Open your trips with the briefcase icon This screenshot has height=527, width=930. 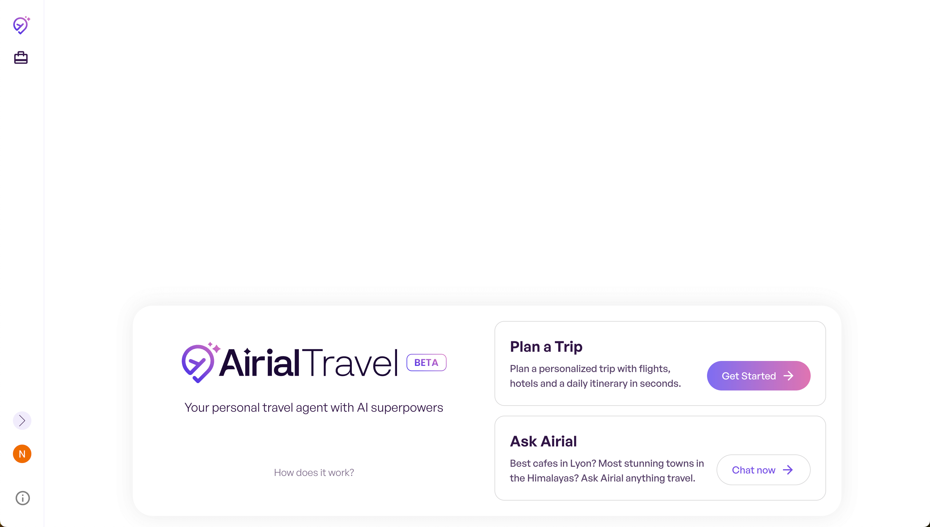point(21,57)
